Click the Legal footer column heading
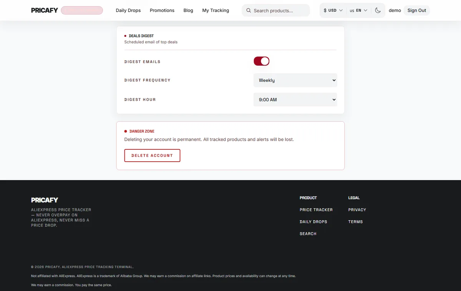 tap(354, 198)
